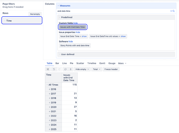Switch to the Gantt tab
Screen dimensions: 179x133
coord(102,63)
